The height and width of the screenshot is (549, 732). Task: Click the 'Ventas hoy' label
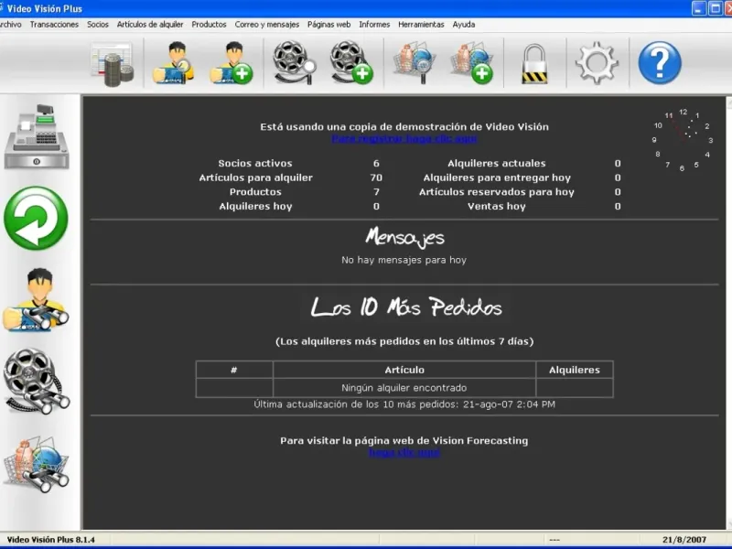(497, 207)
